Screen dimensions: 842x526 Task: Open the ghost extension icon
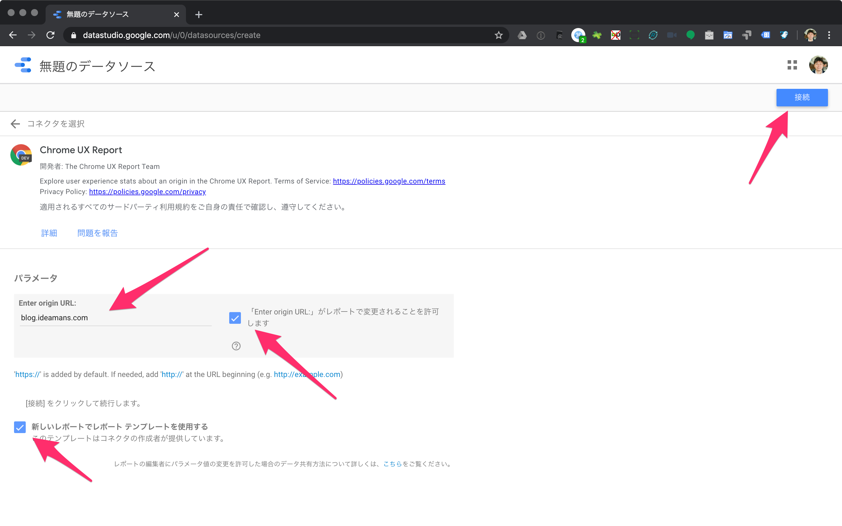click(784, 35)
